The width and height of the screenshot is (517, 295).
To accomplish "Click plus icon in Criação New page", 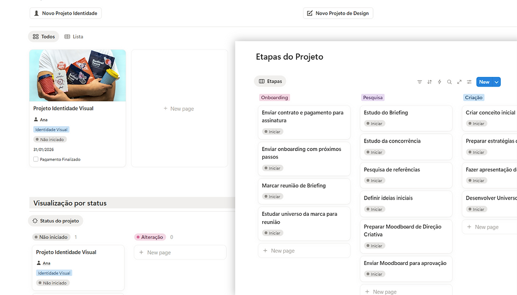I will click(x=469, y=227).
